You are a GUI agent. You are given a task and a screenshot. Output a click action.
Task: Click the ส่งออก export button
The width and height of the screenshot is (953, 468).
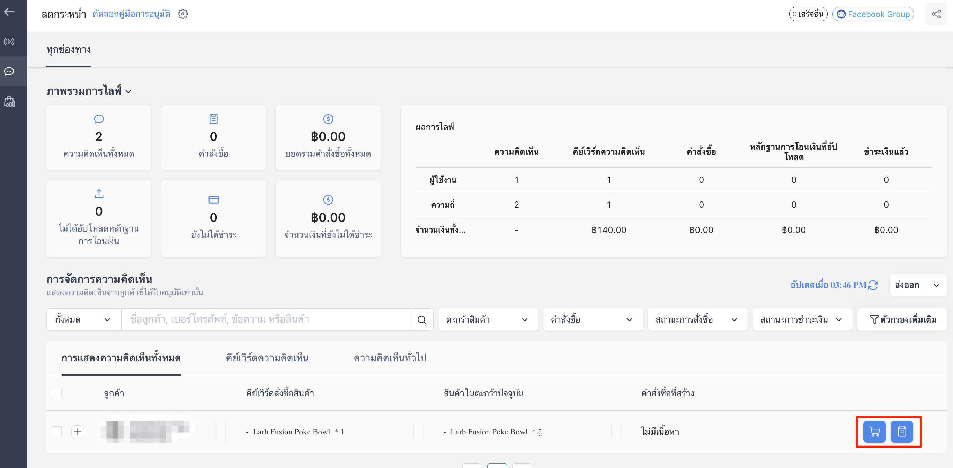pos(907,285)
